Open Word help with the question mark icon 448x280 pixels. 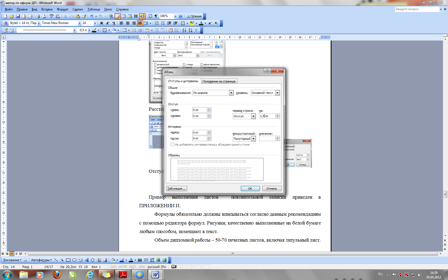click(181, 16)
